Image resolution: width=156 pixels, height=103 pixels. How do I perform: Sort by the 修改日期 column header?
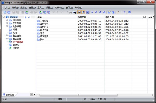[118, 17]
